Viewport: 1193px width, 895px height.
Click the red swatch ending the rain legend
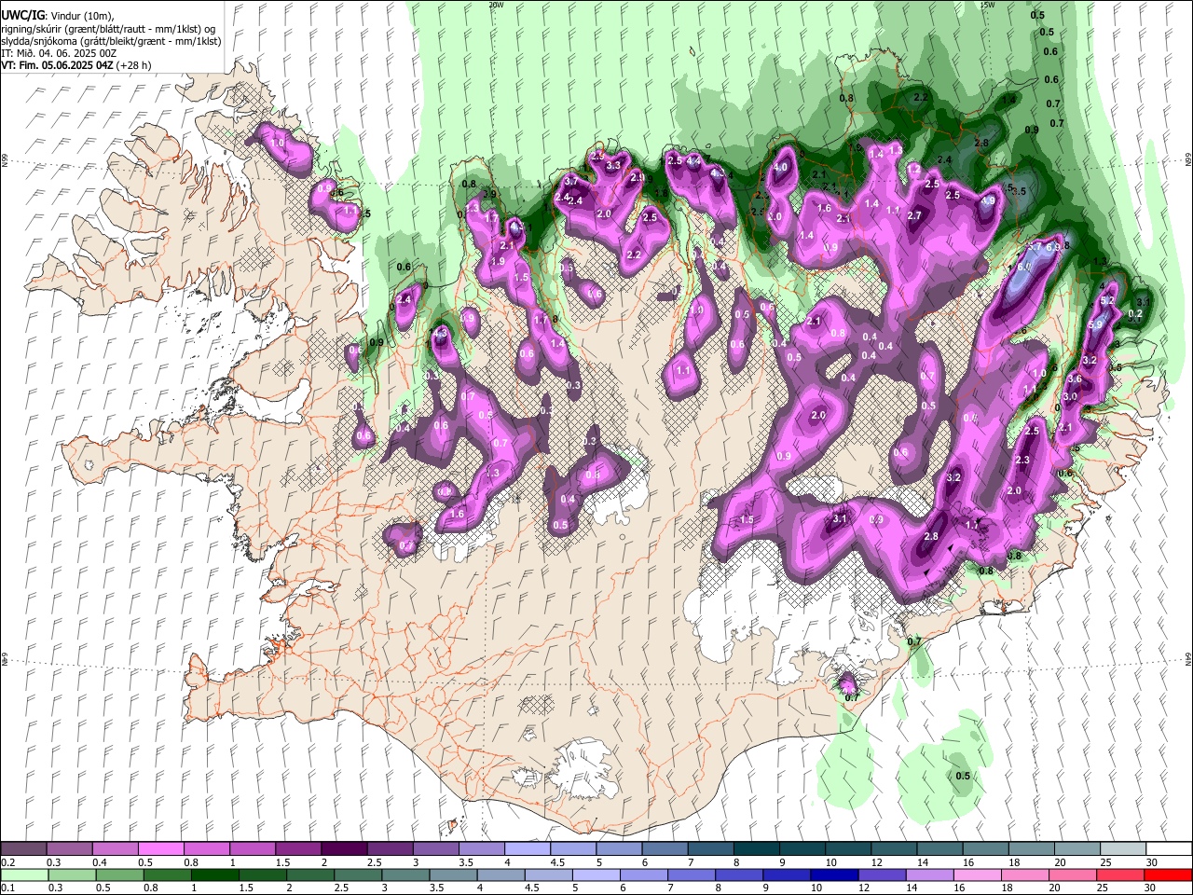(1169, 874)
